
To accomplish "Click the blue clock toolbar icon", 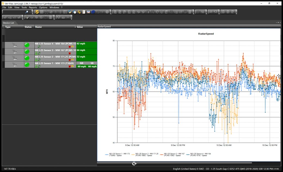I will tap(75, 12).
